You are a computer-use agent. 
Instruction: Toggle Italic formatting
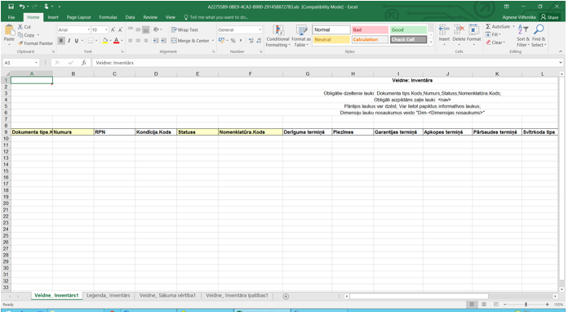(69, 41)
